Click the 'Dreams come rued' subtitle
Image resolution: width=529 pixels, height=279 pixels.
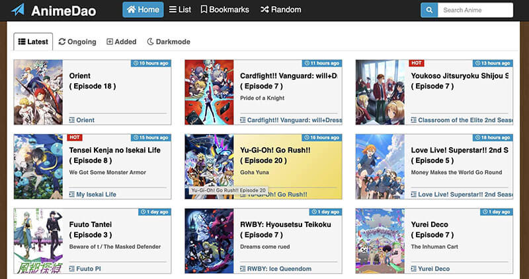(x=265, y=247)
